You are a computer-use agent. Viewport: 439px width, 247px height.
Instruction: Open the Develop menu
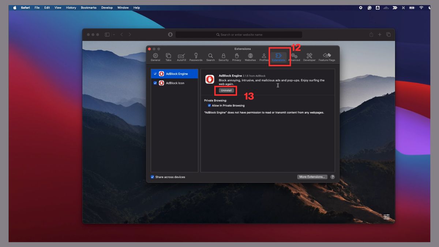click(107, 8)
